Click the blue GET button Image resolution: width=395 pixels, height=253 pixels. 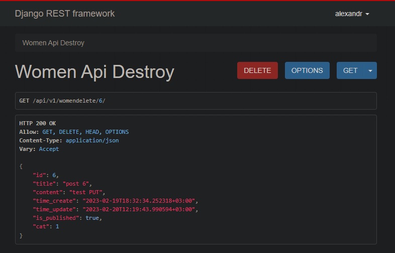(350, 70)
